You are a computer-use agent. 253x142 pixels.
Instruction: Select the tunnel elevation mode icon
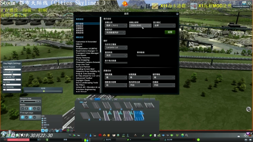38,109
